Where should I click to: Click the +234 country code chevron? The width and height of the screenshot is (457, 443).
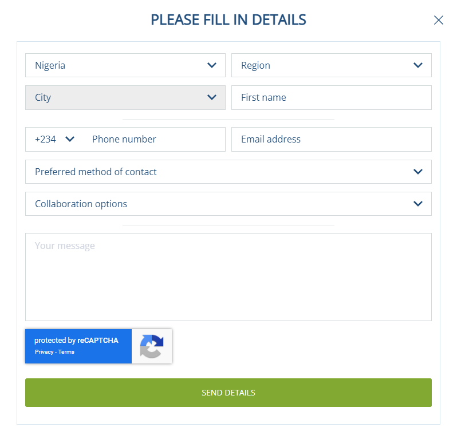(x=70, y=139)
